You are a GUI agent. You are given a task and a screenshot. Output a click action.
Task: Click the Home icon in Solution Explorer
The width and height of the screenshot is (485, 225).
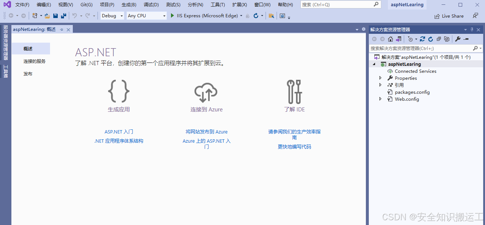[391, 39]
